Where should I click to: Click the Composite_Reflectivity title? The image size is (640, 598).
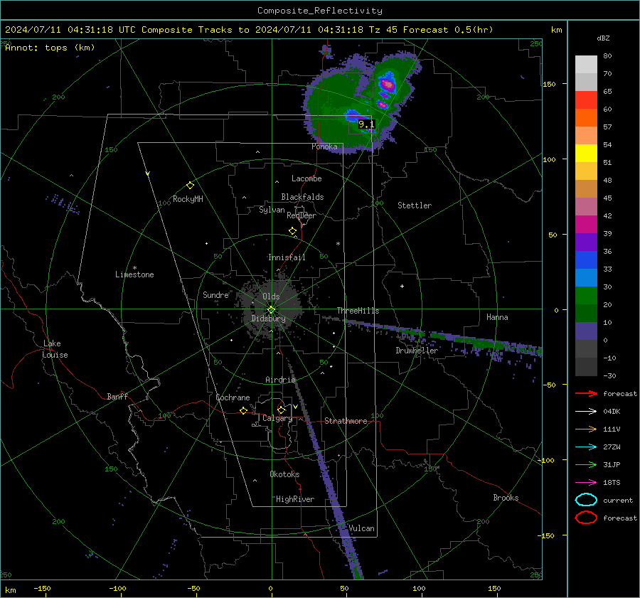tap(320, 11)
